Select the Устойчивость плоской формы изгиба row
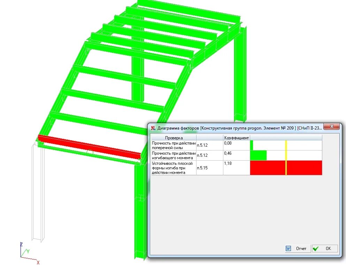The image size is (346, 265). click(x=237, y=168)
